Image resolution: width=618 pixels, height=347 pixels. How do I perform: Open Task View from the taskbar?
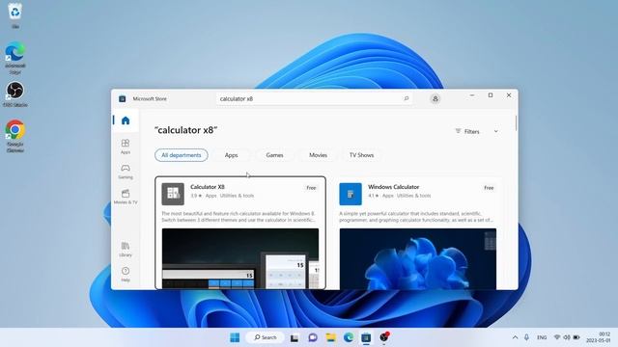(x=295, y=337)
